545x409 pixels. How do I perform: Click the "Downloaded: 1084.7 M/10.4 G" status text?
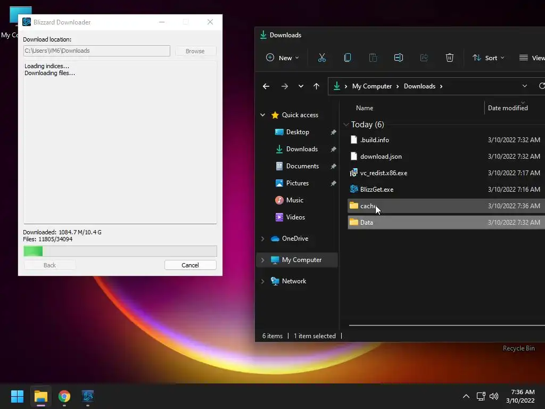pos(62,232)
